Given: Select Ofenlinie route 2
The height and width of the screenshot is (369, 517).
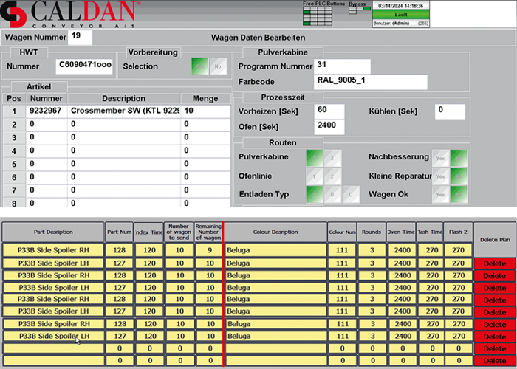Looking at the screenshot, I should click(x=332, y=176).
